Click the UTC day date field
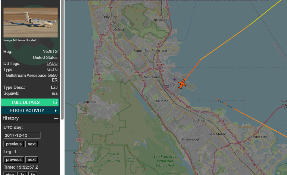Viewport: 287px width, 175px height. click(x=22, y=135)
